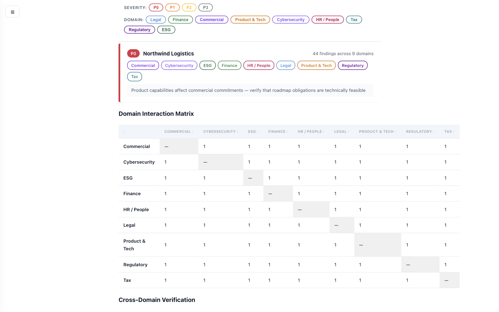Toggle the P1 severity filter
499x312 pixels.
(173, 8)
